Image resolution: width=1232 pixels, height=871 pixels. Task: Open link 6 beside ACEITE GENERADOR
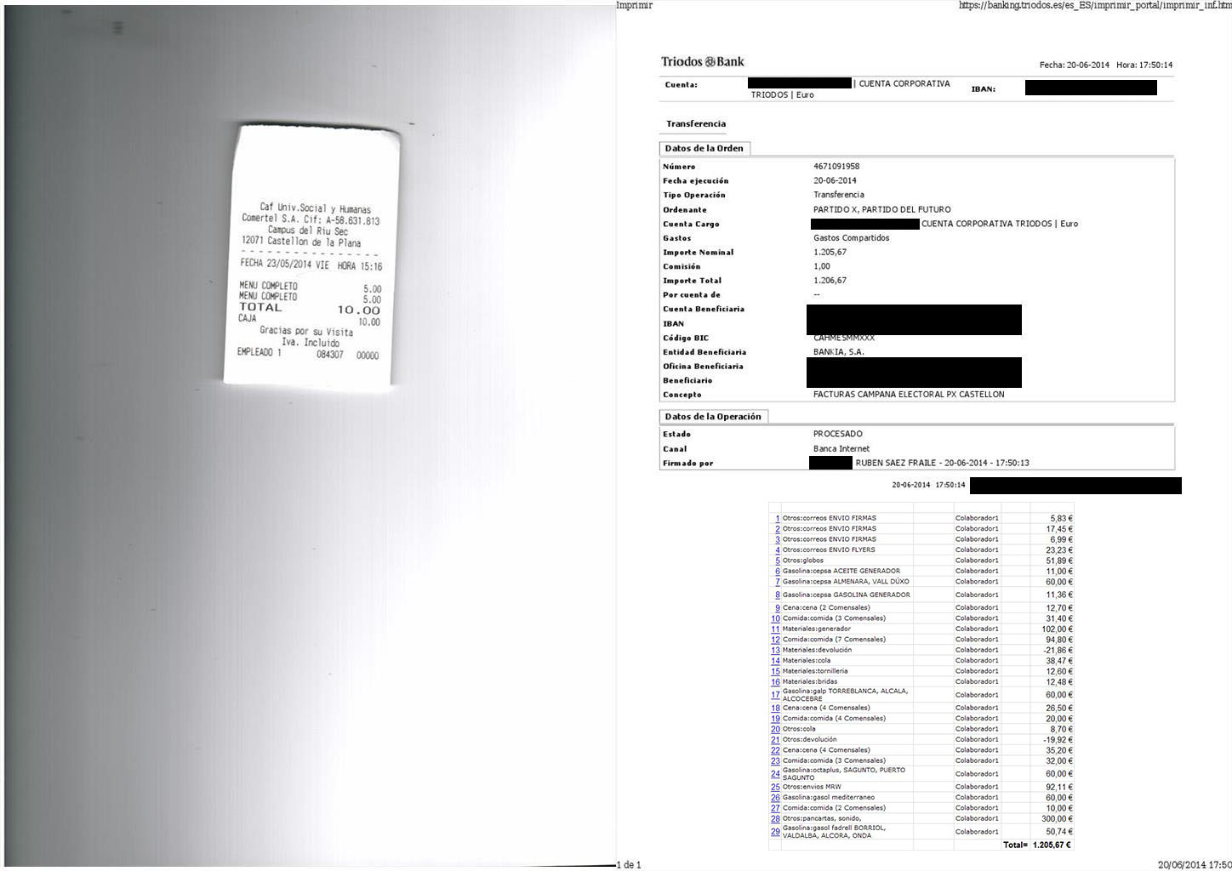pyautogui.click(x=777, y=572)
